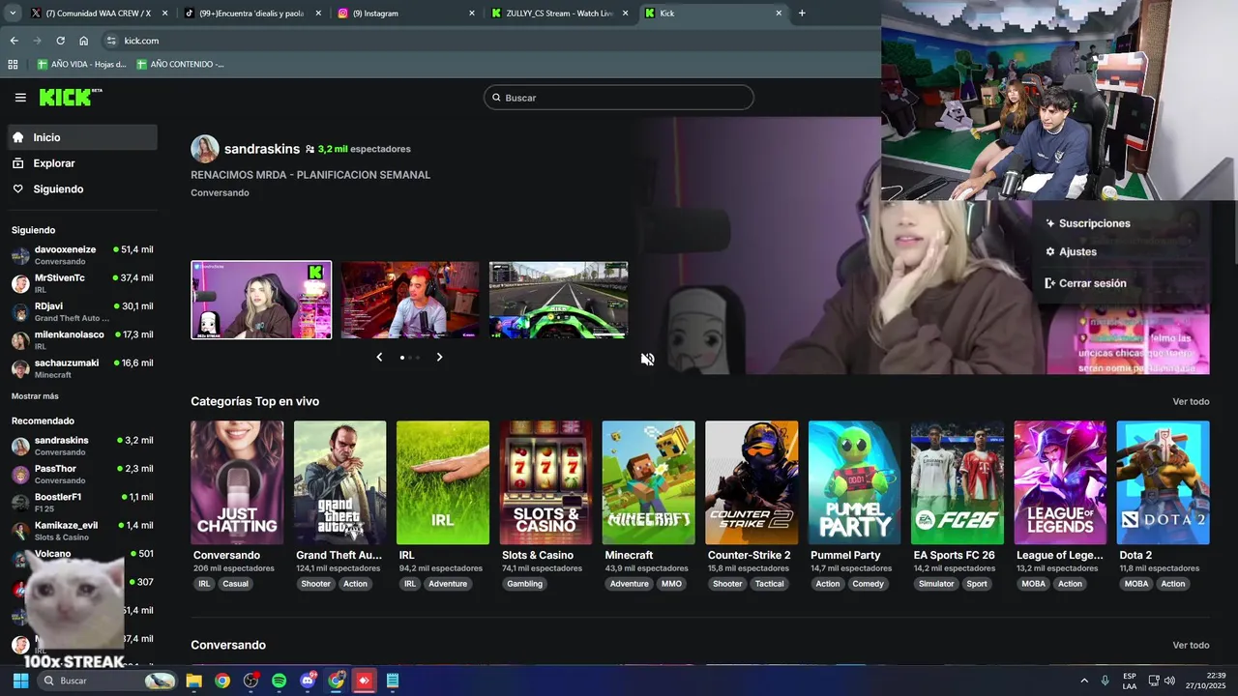Unmute the featured stream preview
Image resolution: width=1238 pixels, height=696 pixels.
[647, 359]
